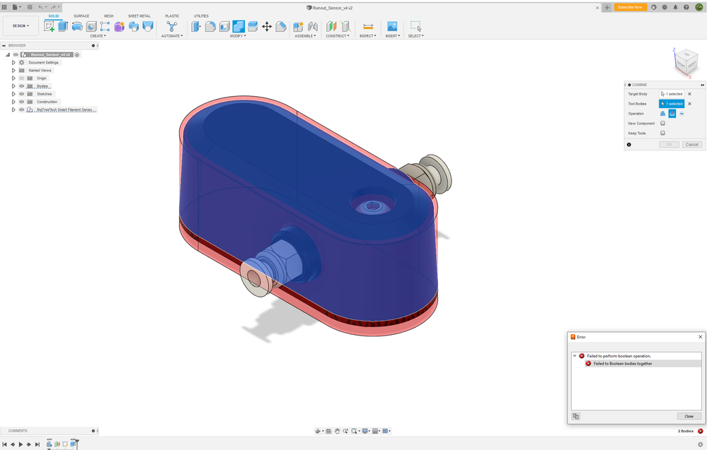Click the New Component assemble icon
This screenshot has height=450, width=707.
click(298, 27)
